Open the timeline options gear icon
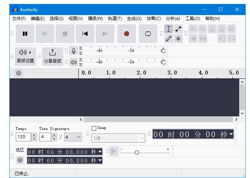The image size is (250, 178). 19,73
